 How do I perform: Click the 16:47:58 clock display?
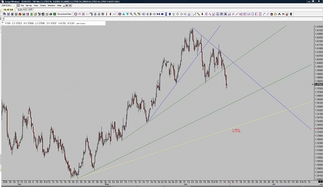pyautogui.click(x=8, y=10)
